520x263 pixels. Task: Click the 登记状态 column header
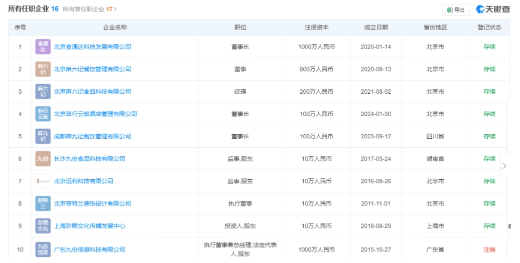click(489, 28)
